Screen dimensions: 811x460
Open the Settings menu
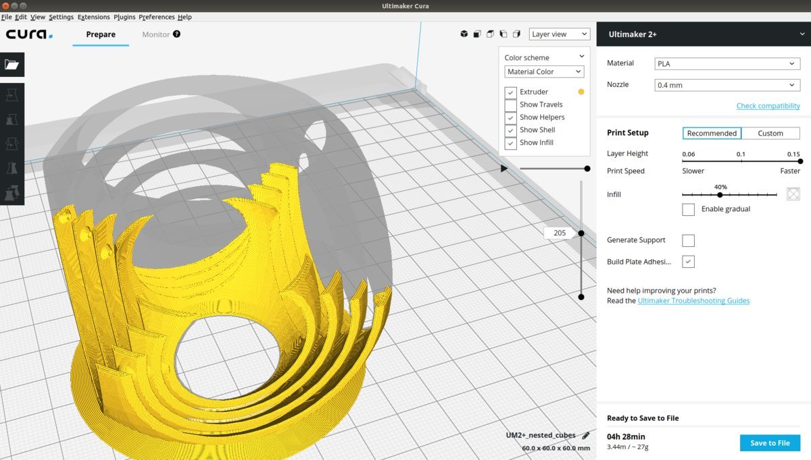pos(61,17)
